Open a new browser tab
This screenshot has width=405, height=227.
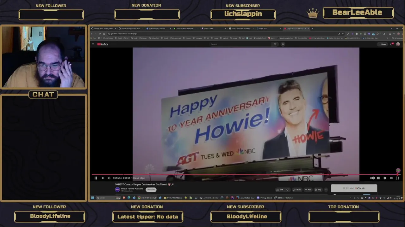pos(312,29)
